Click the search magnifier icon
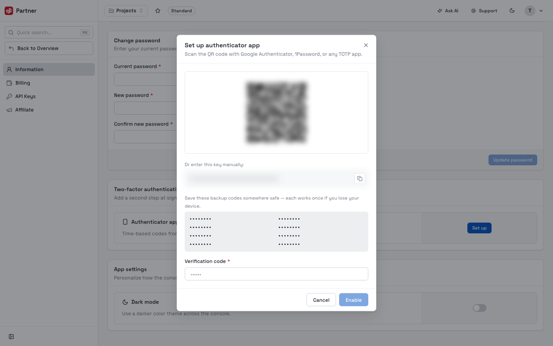The height and width of the screenshot is (346, 553). pos(11,32)
